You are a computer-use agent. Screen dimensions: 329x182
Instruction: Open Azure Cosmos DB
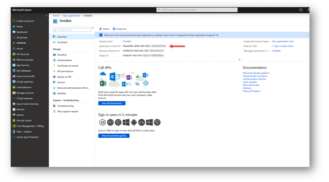(x=25, y=76)
